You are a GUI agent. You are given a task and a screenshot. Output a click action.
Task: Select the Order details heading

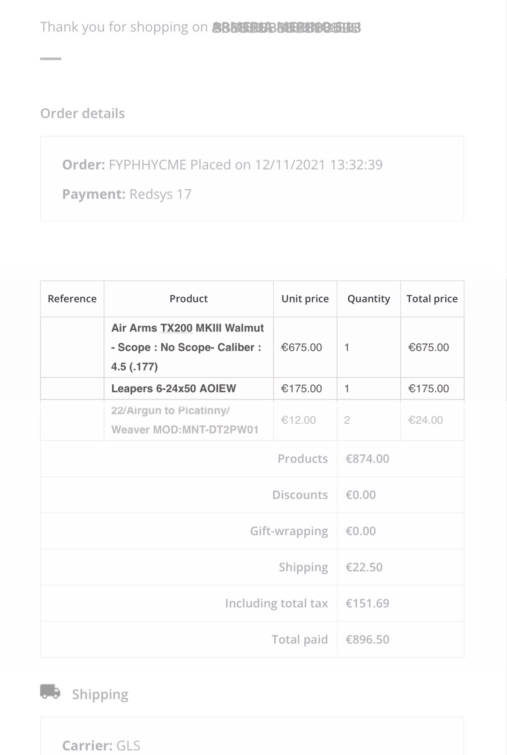[82, 113]
